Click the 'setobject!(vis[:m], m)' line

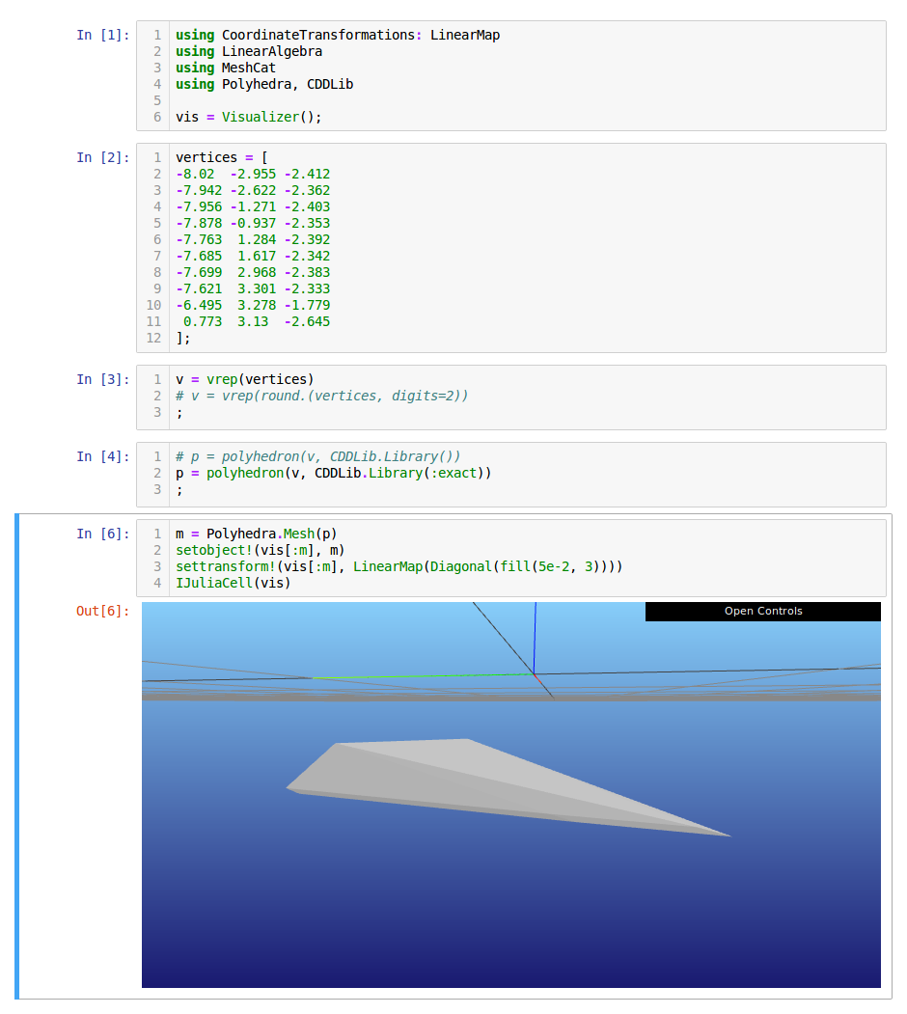tap(261, 550)
